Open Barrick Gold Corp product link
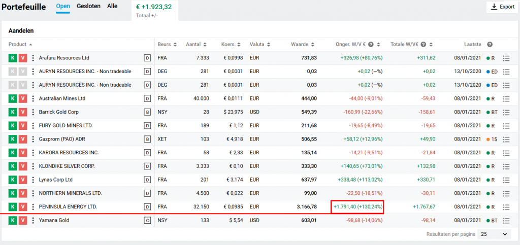 [59, 112]
